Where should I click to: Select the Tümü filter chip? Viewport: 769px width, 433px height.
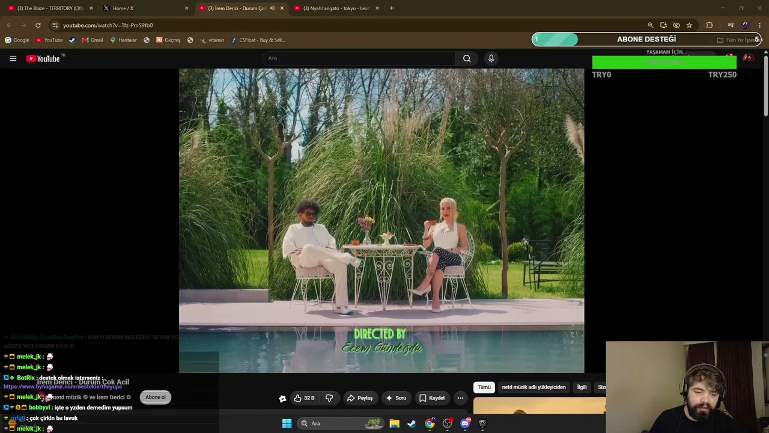pyautogui.click(x=484, y=387)
